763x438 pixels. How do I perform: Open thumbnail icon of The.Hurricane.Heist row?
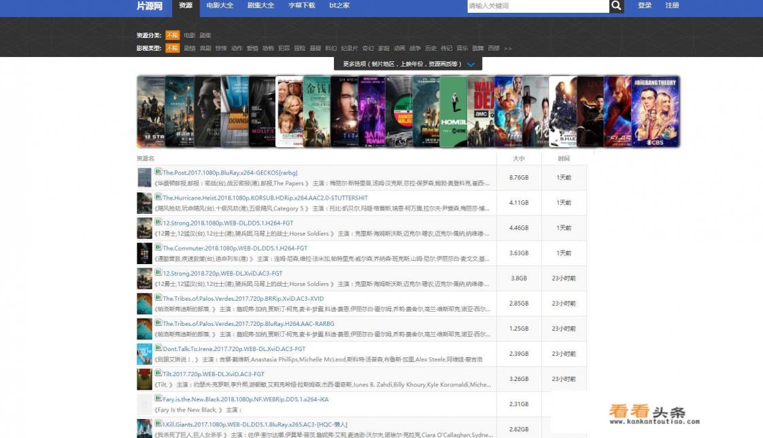point(144,203)
